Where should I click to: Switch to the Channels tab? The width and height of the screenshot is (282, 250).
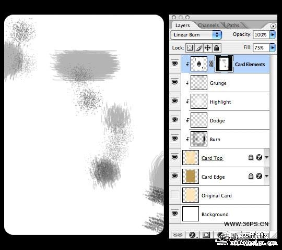click(208, 26)
